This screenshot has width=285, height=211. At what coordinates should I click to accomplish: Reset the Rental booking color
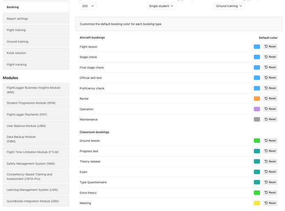click(270, 98)
